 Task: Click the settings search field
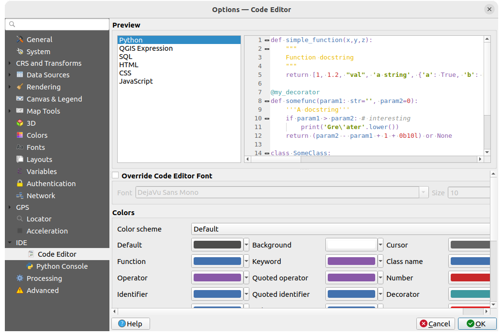pyautogui.click(x=57, y=24)
